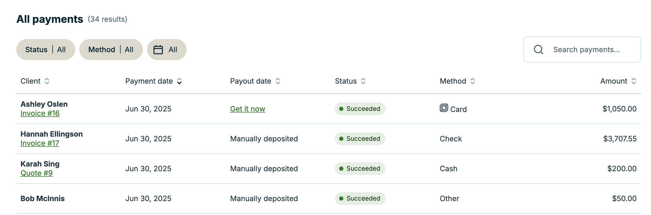651x215 pixels.
Task: Open the date range filter
Action: tap(167, 49)
